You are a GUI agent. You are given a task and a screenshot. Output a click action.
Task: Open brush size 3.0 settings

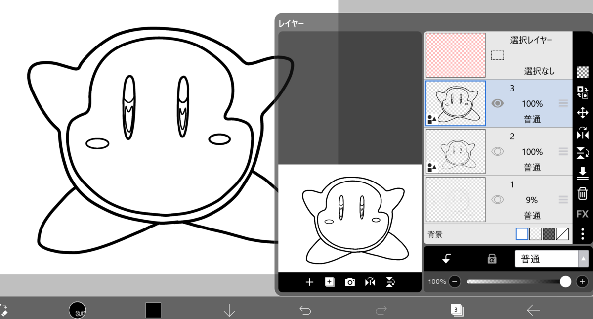pos(78,310)
